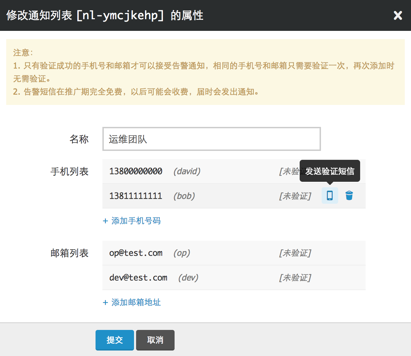Screen dimensions: 411x356
Task: Click the 名称 input field
Action: tap(211, 139)
